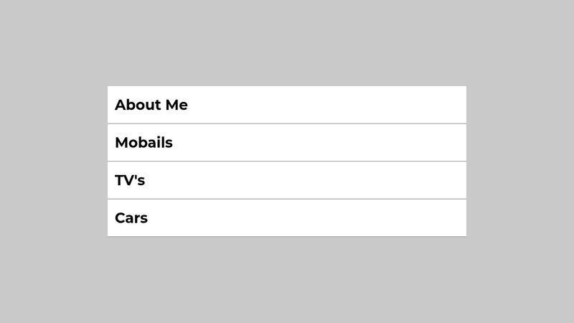Open the About Me panel
Viewport: 574px width, 323px height.
[x=287, y=105]
